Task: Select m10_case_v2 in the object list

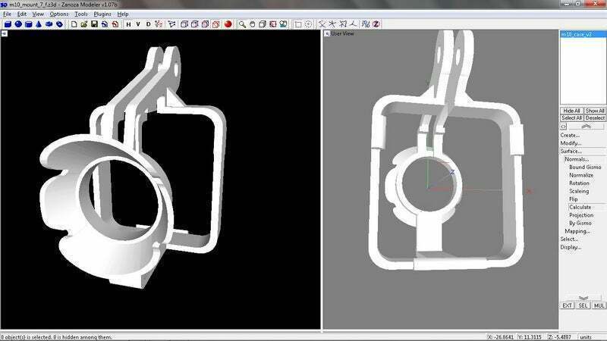Action: pyautogui.click(x=577, y=34)
